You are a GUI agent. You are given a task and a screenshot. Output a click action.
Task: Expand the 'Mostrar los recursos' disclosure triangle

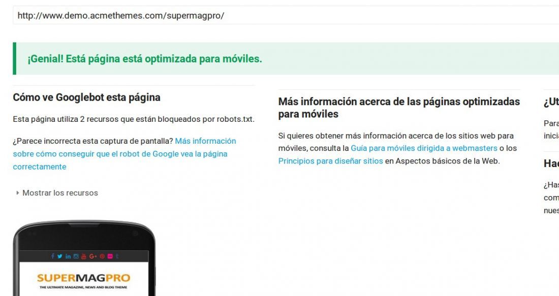(17, 193)
